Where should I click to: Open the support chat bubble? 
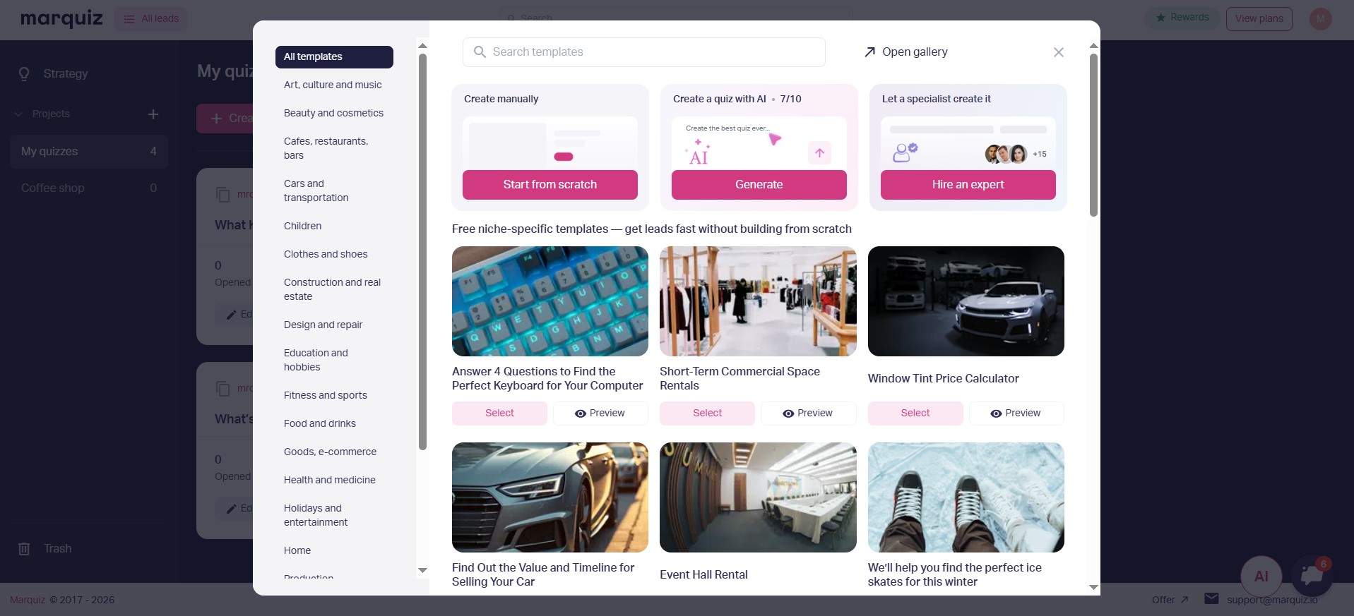[1312, 576]
